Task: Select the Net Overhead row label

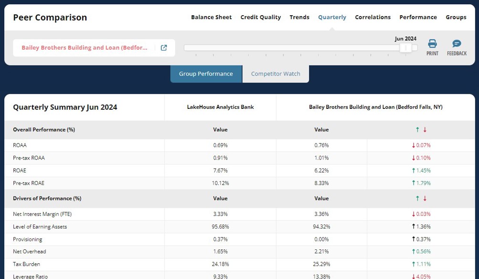Action: click(29, 251)
